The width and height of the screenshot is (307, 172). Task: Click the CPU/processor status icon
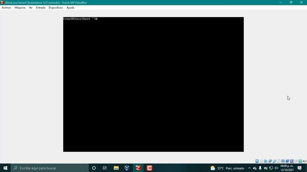[292, 161]
